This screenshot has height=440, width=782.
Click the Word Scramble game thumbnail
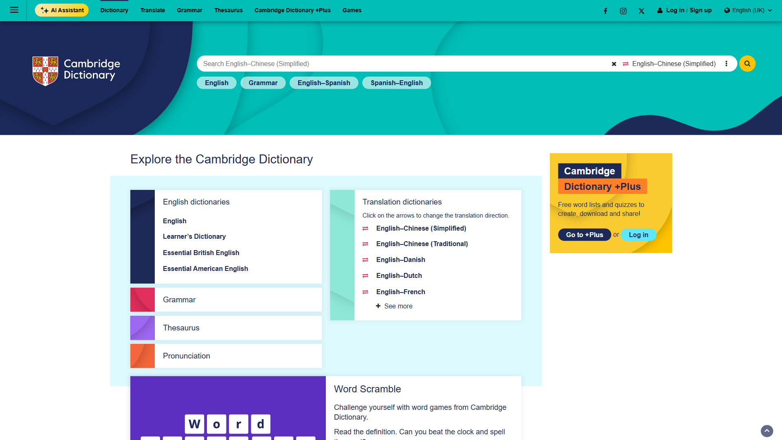click(228, 408)
